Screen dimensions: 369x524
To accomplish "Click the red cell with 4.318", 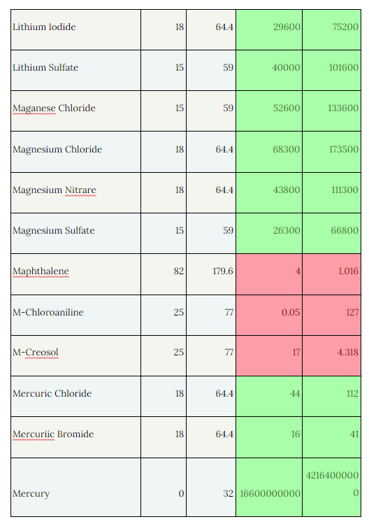I will point(331,356).
